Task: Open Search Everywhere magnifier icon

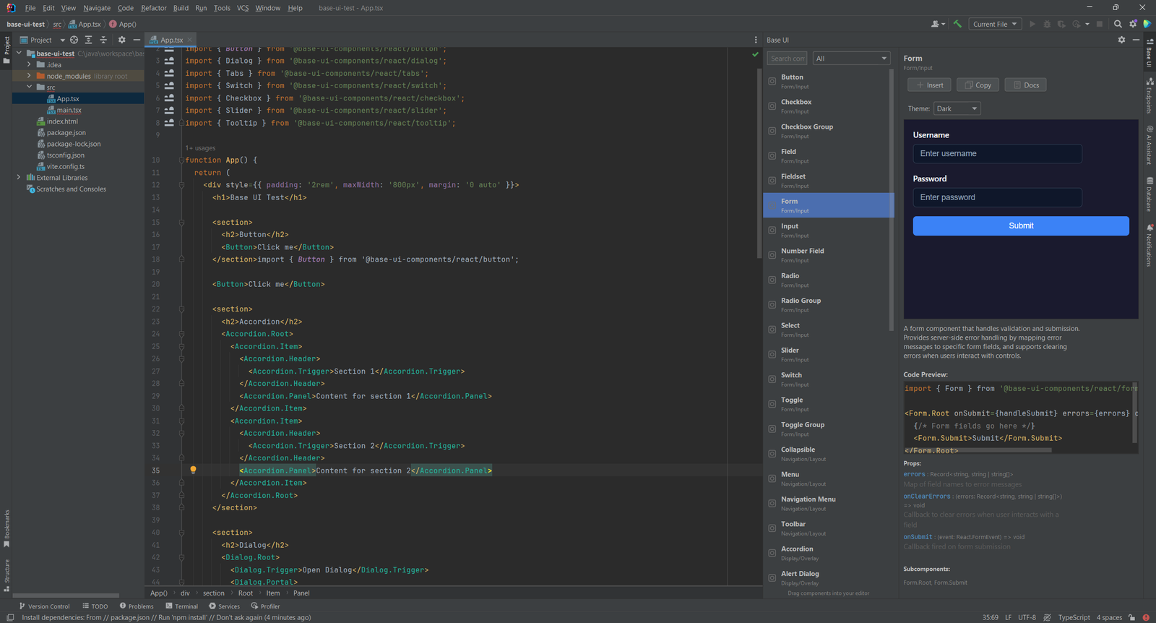Action: click(x=1118, y=24)
